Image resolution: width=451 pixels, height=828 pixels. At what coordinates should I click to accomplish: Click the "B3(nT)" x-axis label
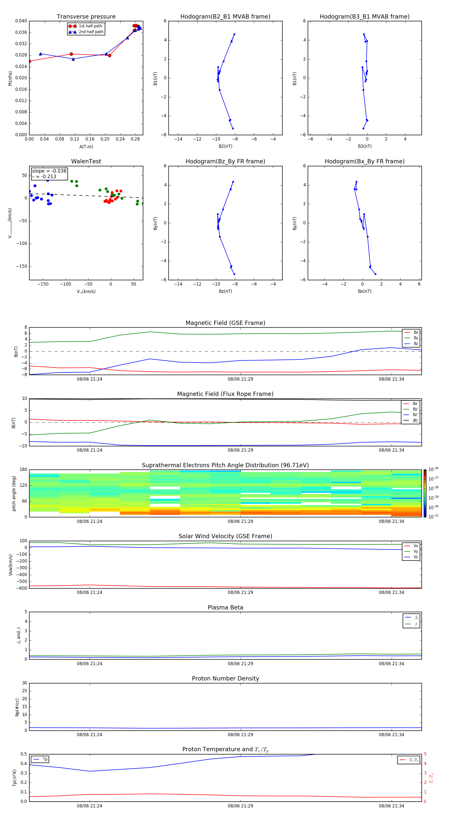point(365,146)
